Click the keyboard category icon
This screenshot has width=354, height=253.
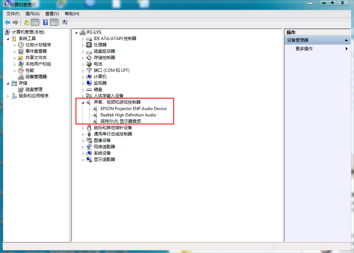(x=89, y=90)
